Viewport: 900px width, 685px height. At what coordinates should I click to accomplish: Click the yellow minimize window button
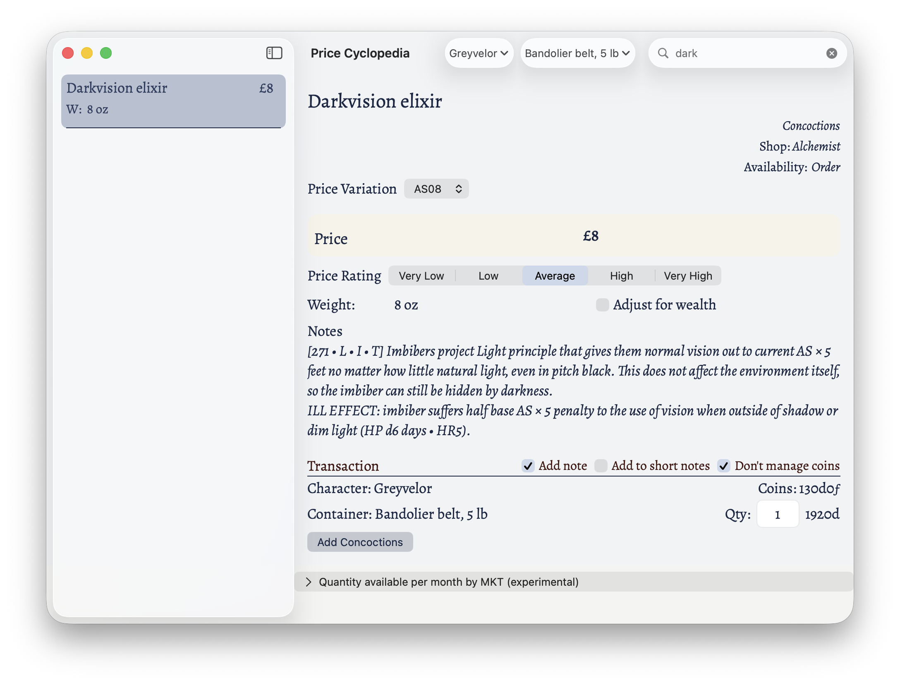point(87,53)
